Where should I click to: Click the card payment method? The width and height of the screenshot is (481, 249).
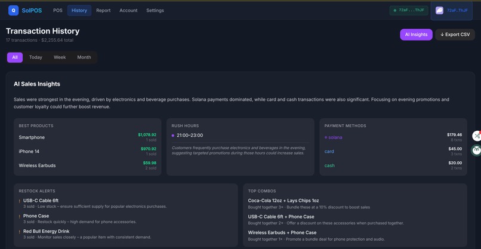(329, 152)
